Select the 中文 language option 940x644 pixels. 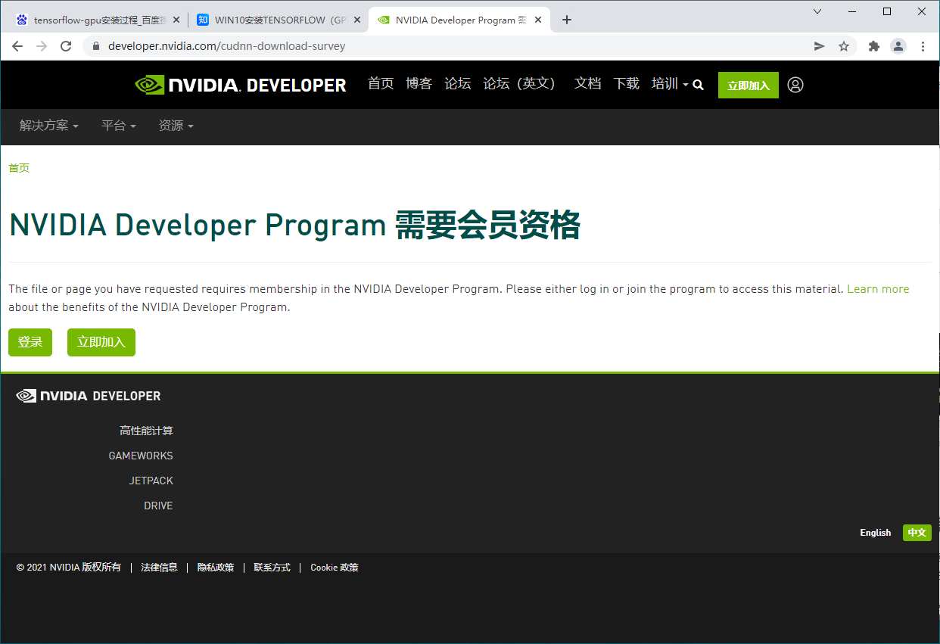[917, 533]
